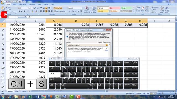Viewport: 177px width, 99px height.
Task: Open Google Chrome from the taskbar
Action: pyautogui.click(x=44, y=97)
